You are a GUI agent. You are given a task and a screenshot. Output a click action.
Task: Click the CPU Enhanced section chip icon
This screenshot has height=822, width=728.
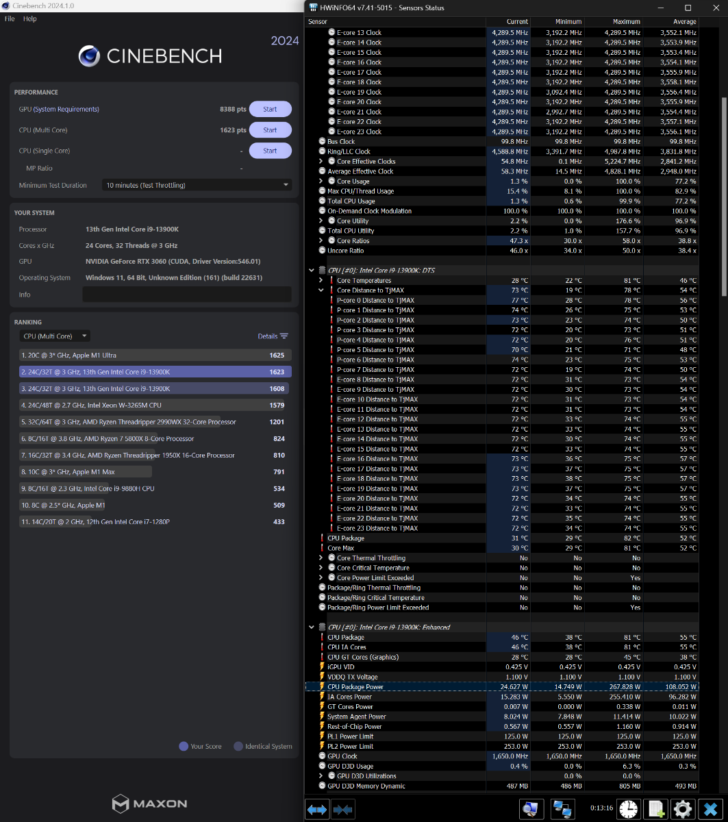pos(323,627)
